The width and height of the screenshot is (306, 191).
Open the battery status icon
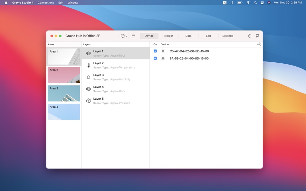point(240,3)
